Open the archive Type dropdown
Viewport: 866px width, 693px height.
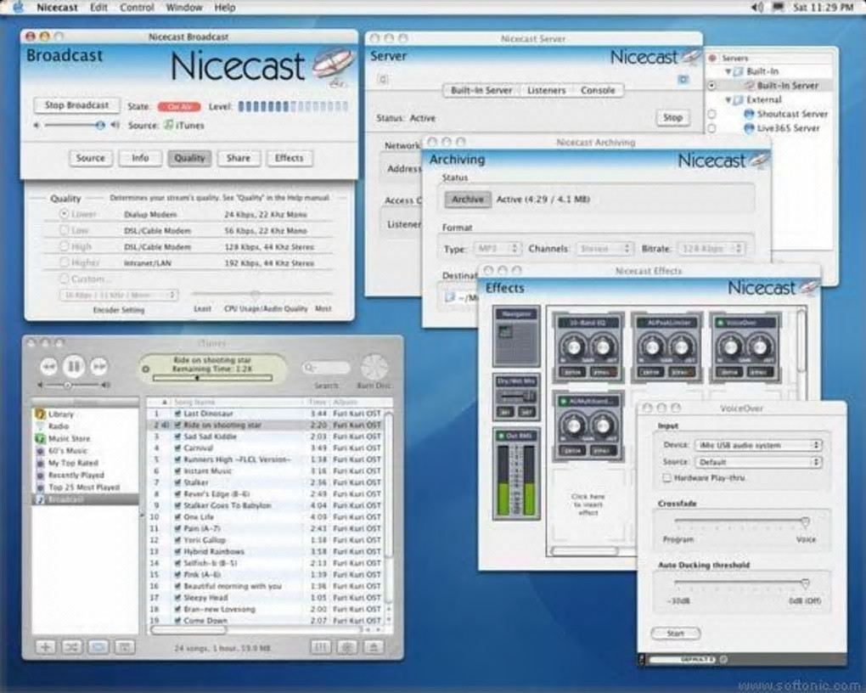pyautogui.click(x=497, y=249)
